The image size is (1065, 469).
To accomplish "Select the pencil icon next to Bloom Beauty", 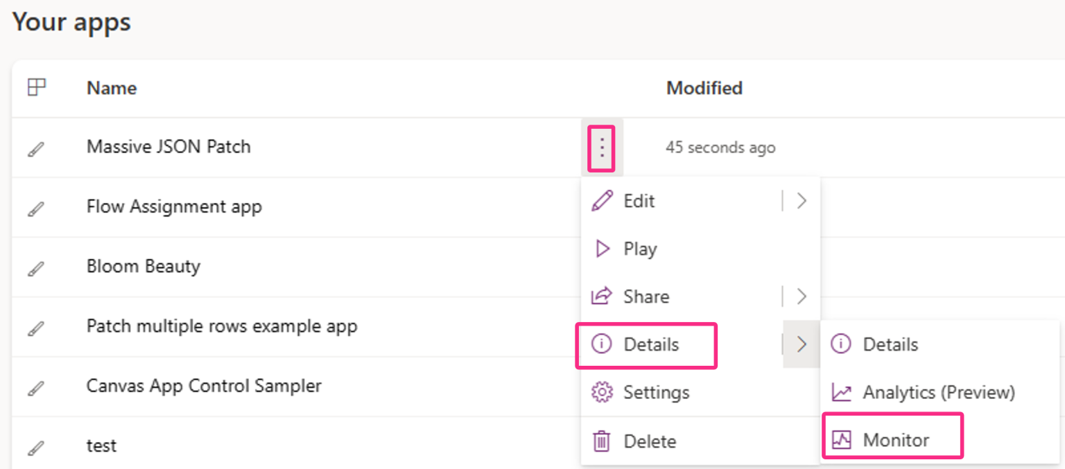I will click(36, 267).
